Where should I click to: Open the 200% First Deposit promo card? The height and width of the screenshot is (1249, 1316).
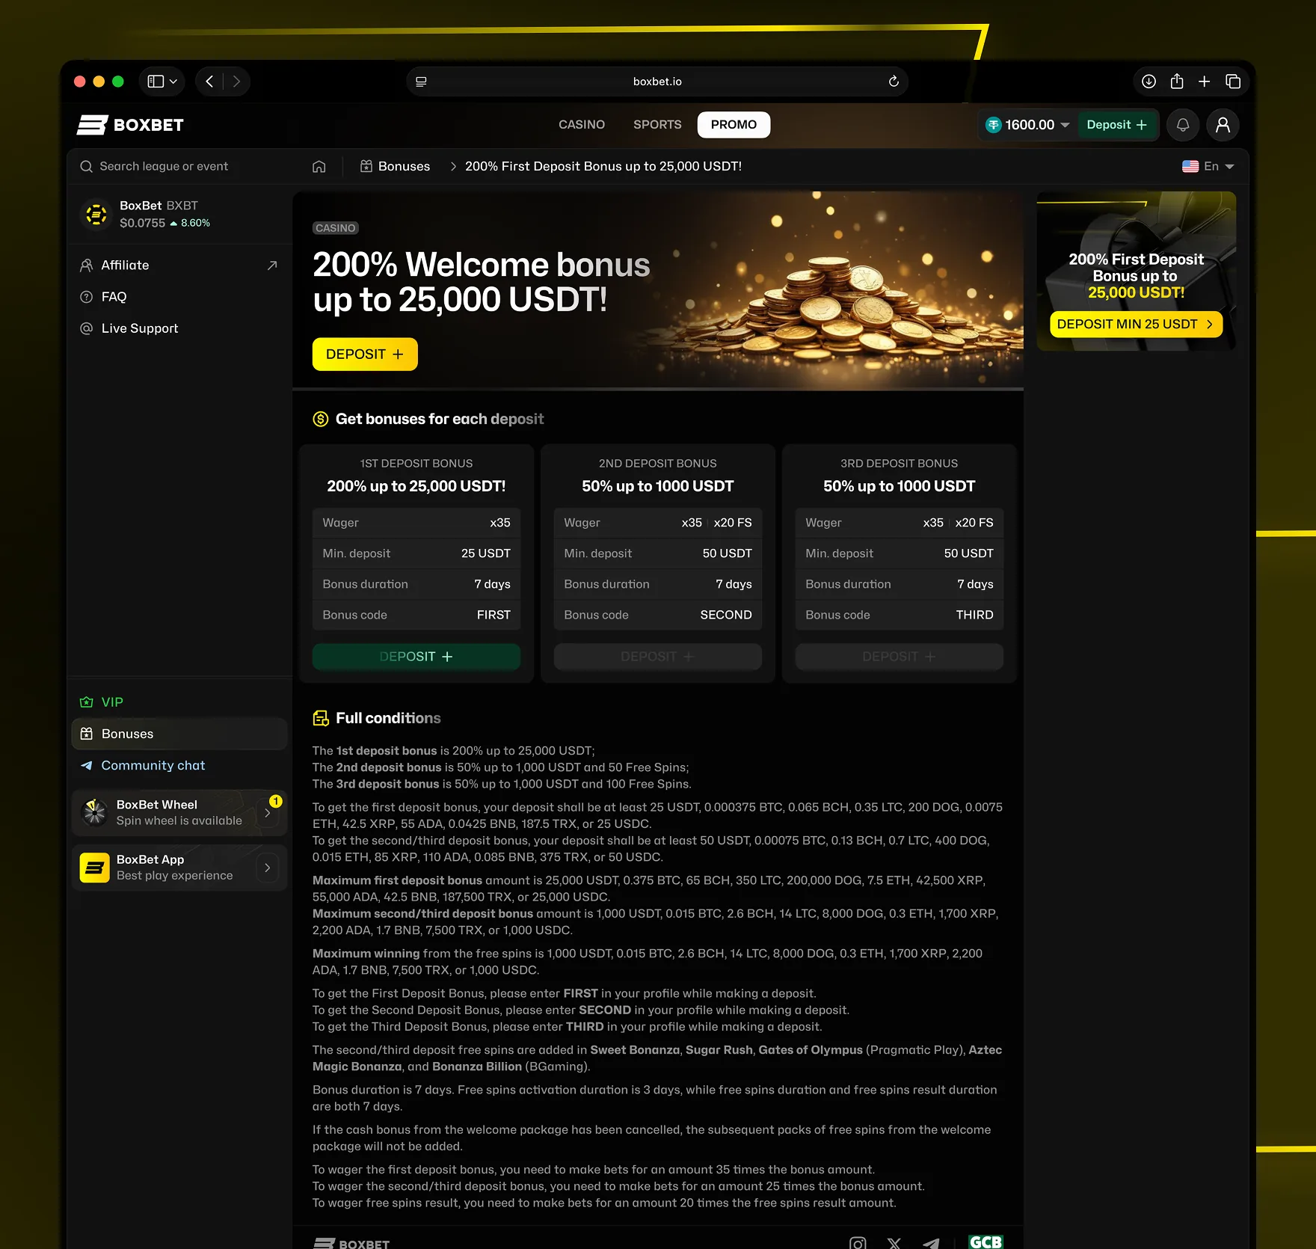pos(1137,271)
